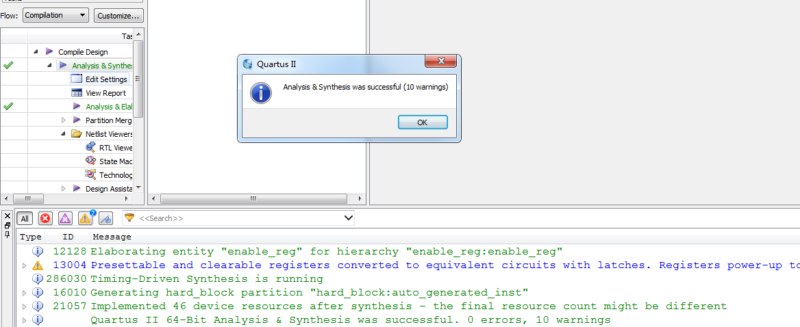Click the Design Assistant play icon
This screenshot has width=800, height=327.
pyautogui.click(x=77, y=188)
